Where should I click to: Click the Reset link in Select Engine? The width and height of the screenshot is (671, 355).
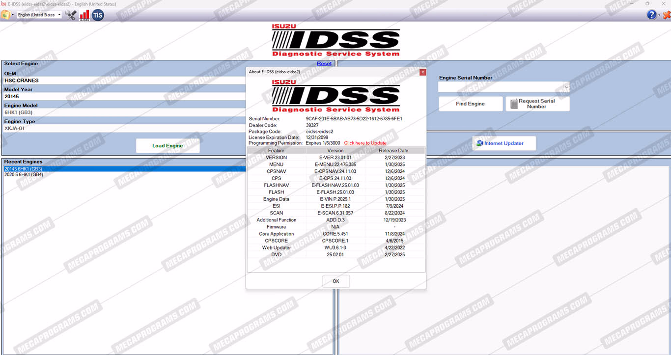[x=324, y=64]
